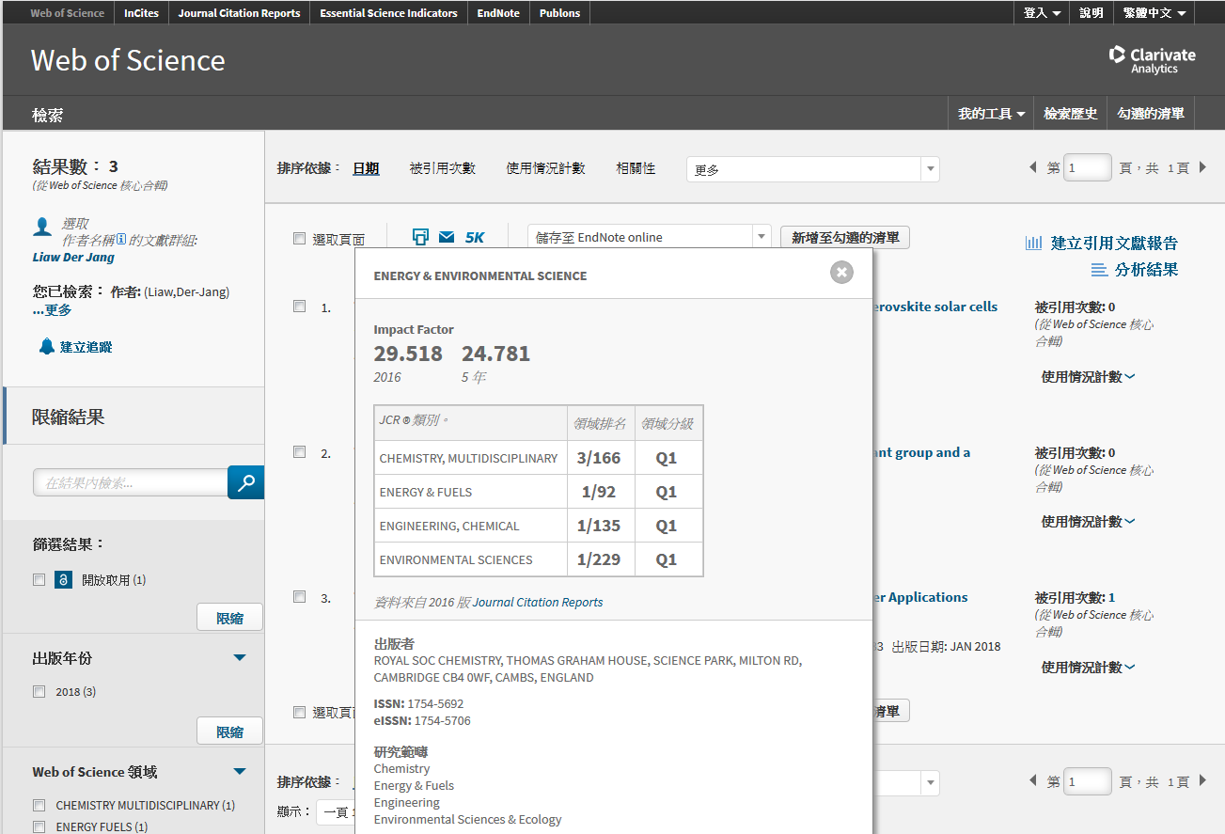Expand 使用情況計數 for result 3
1225x834 pixels.
coord(1088,667)
